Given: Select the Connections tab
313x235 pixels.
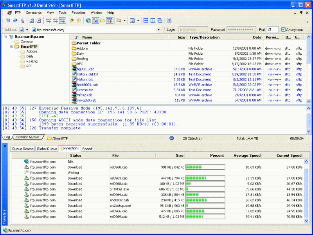Looking at the screenshot, I should pos(70,148).
